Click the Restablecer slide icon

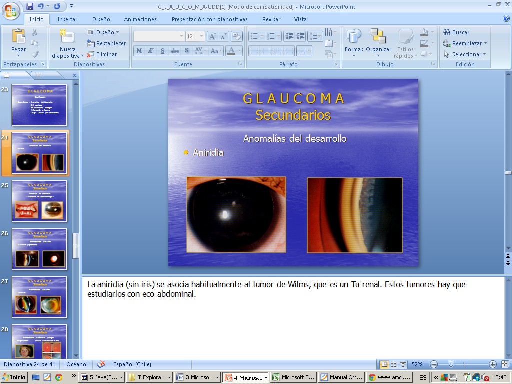[x=91, y=43]
